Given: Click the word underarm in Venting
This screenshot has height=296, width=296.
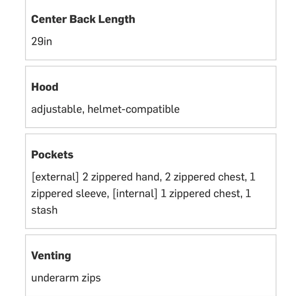Looking at the screenshot, I should pyautogui.click(x=55, y=278).
